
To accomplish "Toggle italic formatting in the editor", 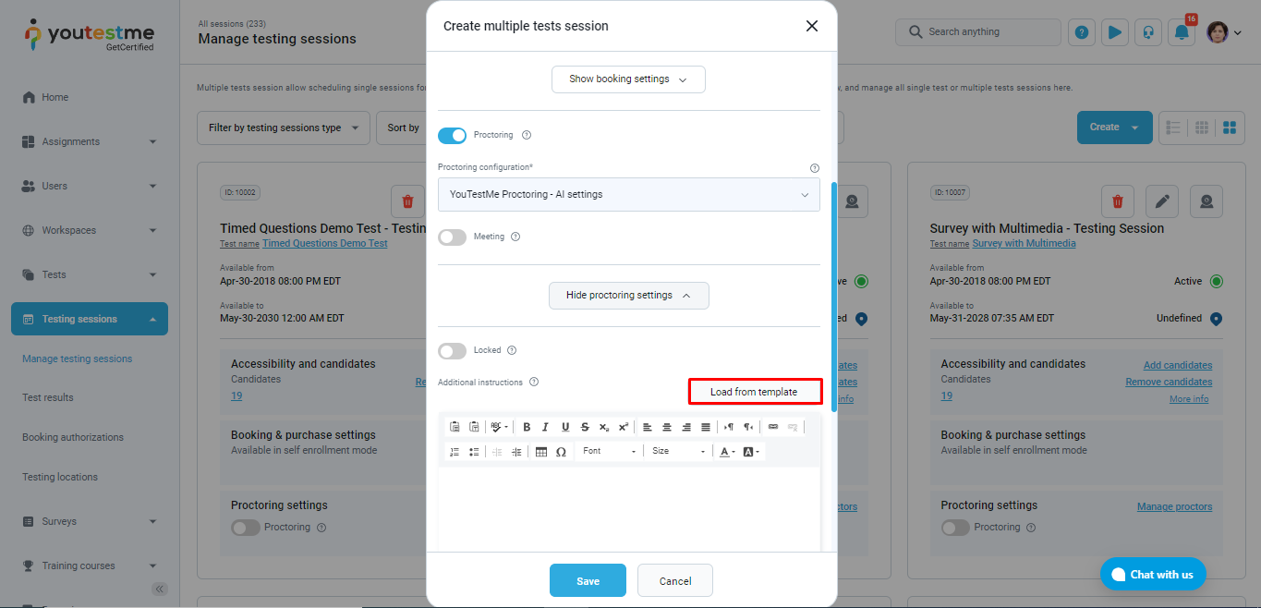I will coord(546,427).
